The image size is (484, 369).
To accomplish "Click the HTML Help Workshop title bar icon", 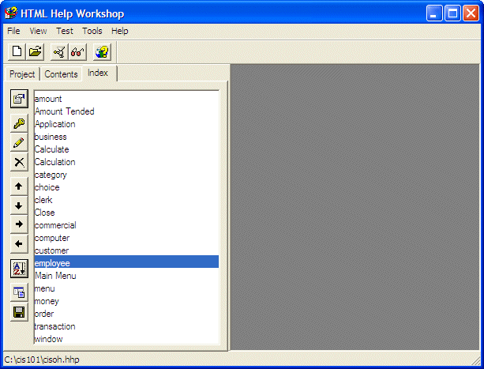I will tap(11, 13).
